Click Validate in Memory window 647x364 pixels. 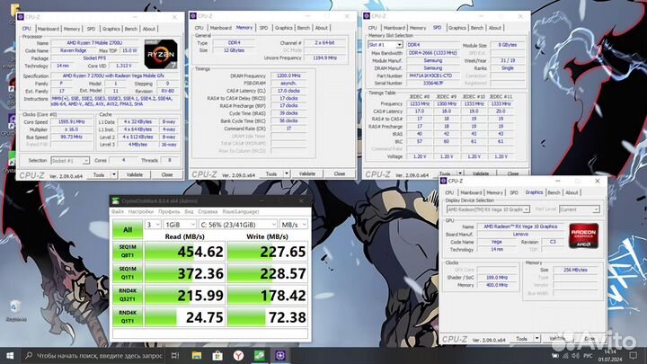(x=307, y=173)
